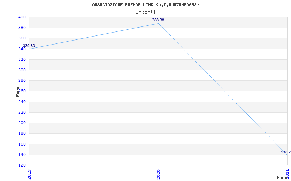Click the 300 y-axis tick label
The image size is (291, 181).
[22, 70]
